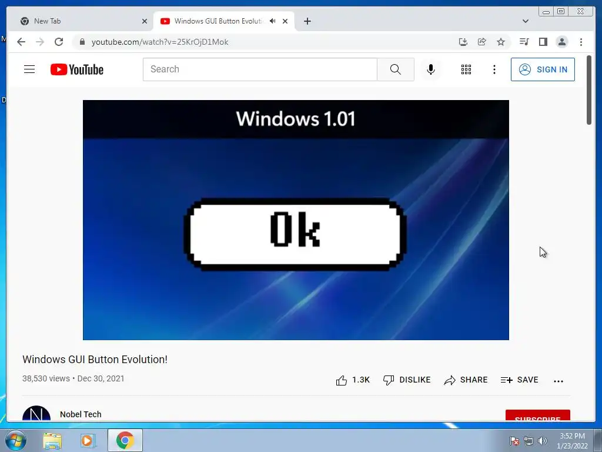Click the YouTube search magnifier button
Screen dimensions: 602x452
click(396, 69)
